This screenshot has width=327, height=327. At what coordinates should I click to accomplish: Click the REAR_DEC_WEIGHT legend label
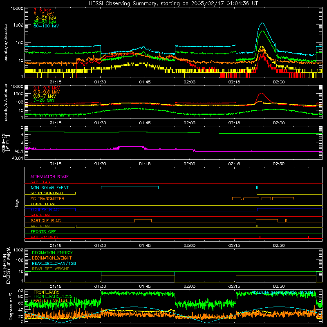[50, 269]
